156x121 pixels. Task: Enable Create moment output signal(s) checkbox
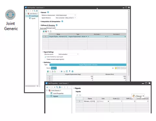coord(45,59)
